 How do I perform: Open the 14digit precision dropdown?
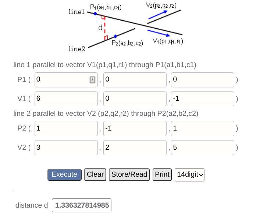[190, 174]
